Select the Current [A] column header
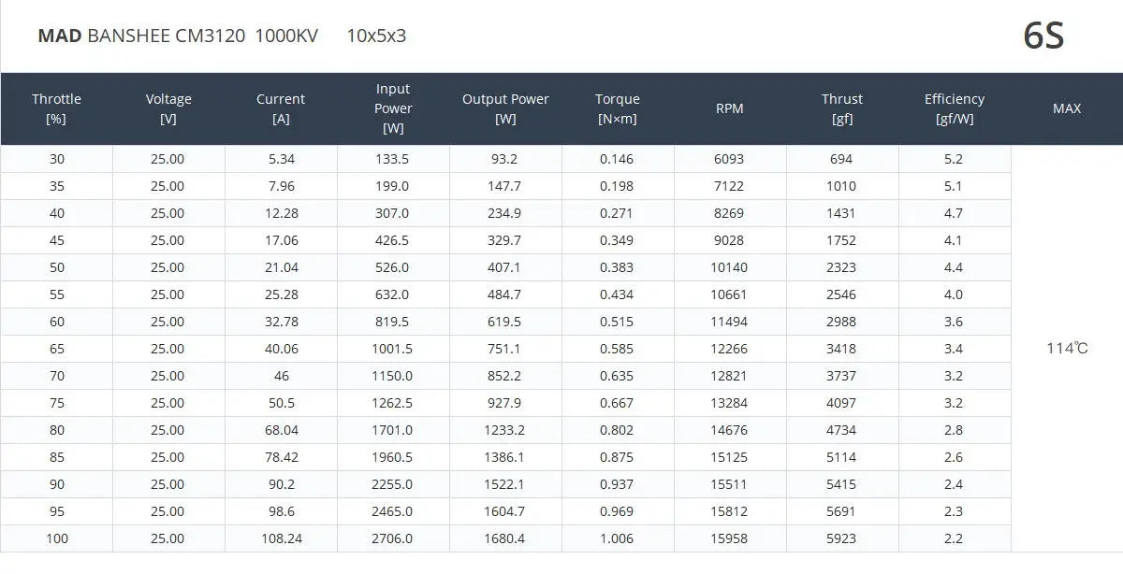This screenshot has width=1123, height=574. pyautogui.click(x=281, y=108)
